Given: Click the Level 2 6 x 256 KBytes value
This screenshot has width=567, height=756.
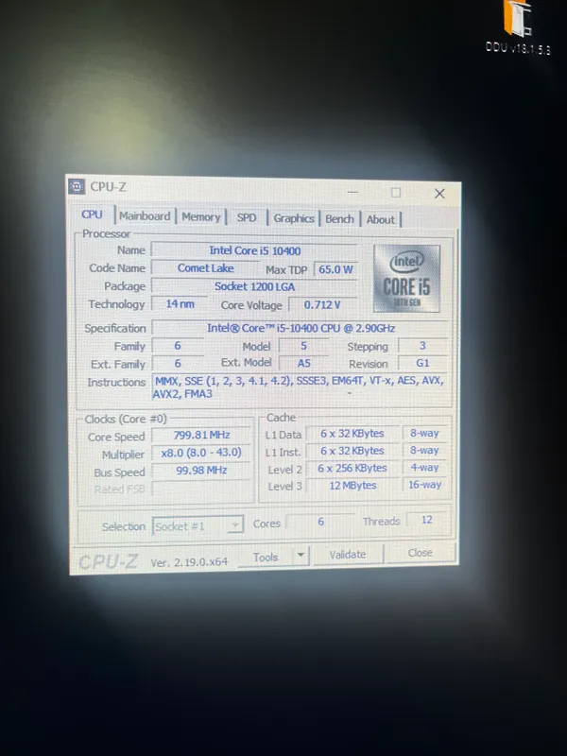Looking at the screenshot, I should coord(352,468).
